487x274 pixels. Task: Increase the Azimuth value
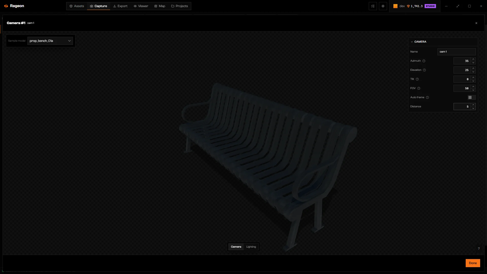[473, 59]
